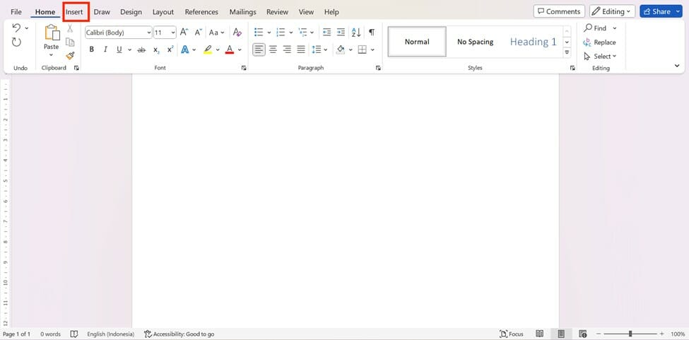
Task: Click the Copy icon
Action: (x=70, y=42)
